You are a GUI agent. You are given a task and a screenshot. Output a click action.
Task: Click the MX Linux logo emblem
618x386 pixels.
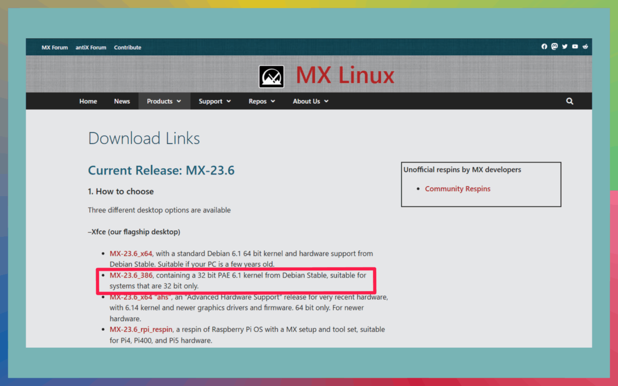271,76
